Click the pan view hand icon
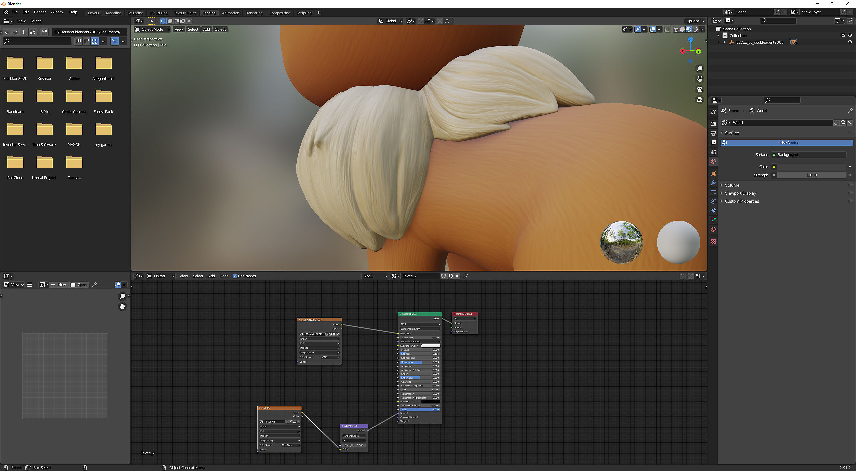Image resolution: width=856 pixels, height=471 pixels. click(x=699, y=79)
